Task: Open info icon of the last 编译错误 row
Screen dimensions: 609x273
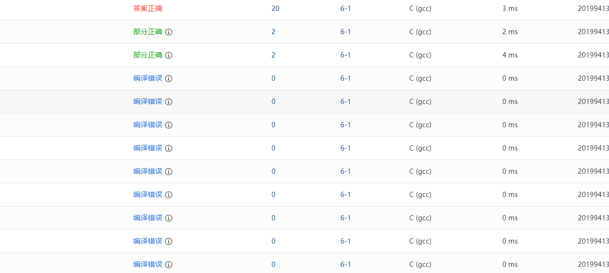Action: (169, 265)
